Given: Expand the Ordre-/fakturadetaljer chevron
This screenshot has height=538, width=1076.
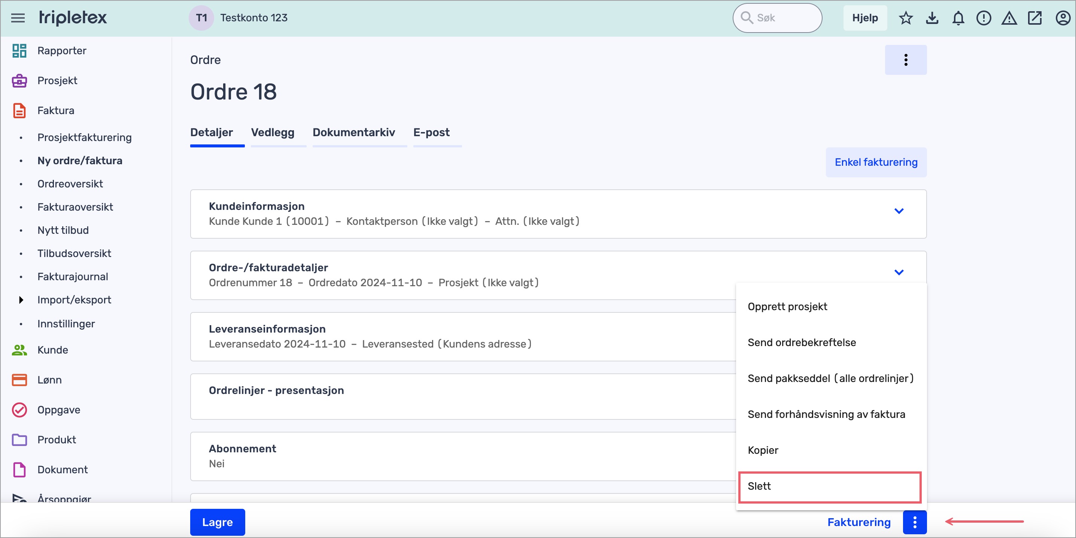Looking at the screenshot, I should [x=899, y=272].
